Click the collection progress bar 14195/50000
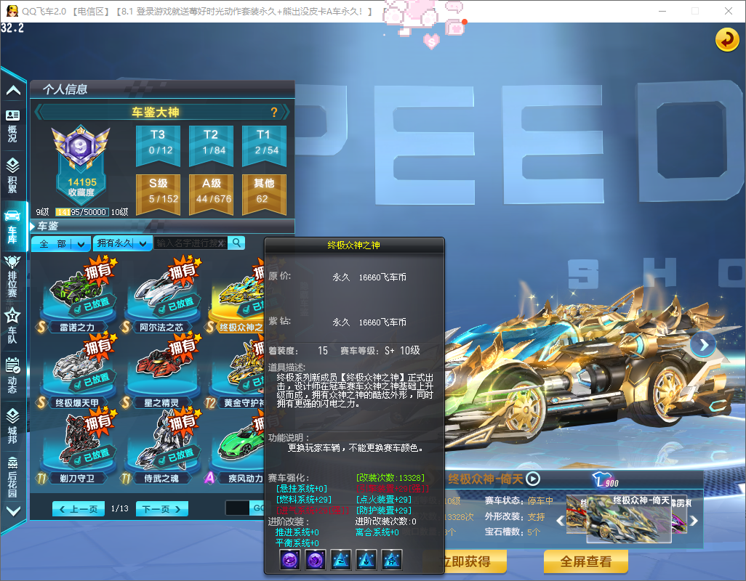 pos(82,212)
